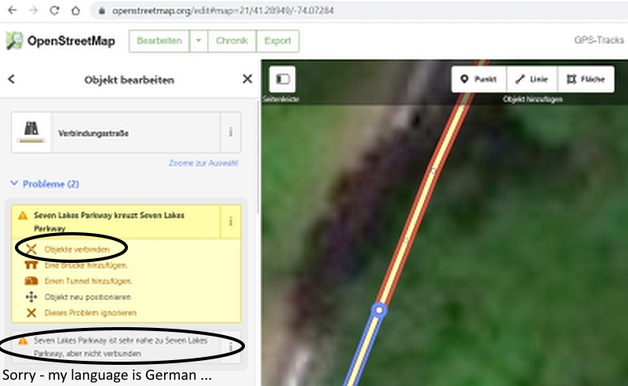Open the Chronik tab
Viewport: 628px width, 386px height.
232,41
